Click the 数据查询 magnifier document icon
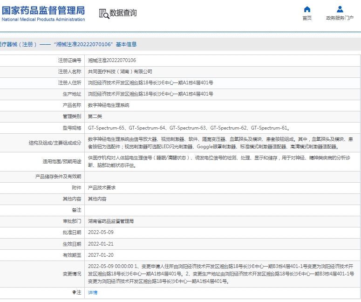361x302 pixels. pos(104,14)
